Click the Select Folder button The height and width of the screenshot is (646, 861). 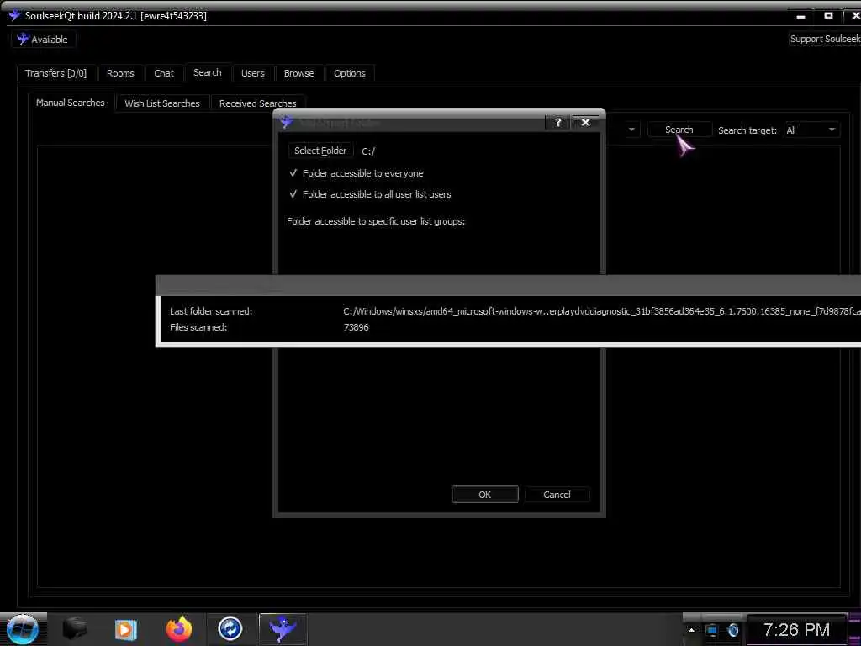click(320, 151)
